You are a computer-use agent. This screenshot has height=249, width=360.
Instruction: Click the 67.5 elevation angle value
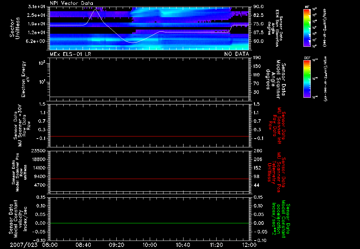tap(258, 33)
